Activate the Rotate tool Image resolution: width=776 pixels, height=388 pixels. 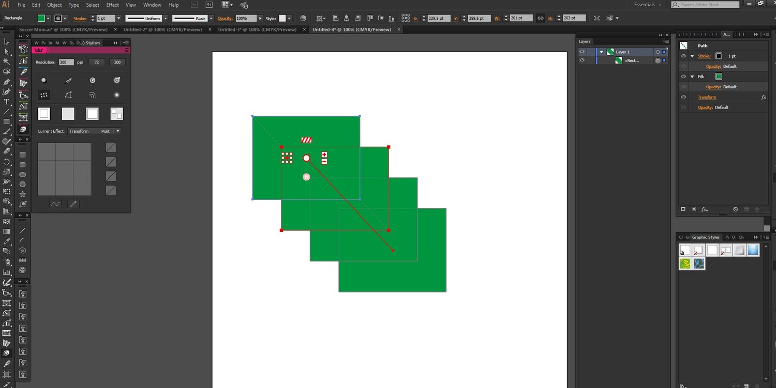pyautogui.click(x=7, y=162)
